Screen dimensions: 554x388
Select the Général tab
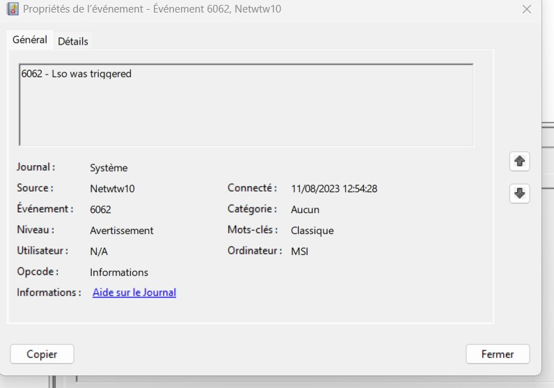click(30, 40)
